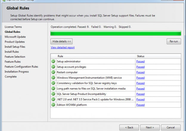Select Feature Selection step in sidebar

tap(15, 57)
